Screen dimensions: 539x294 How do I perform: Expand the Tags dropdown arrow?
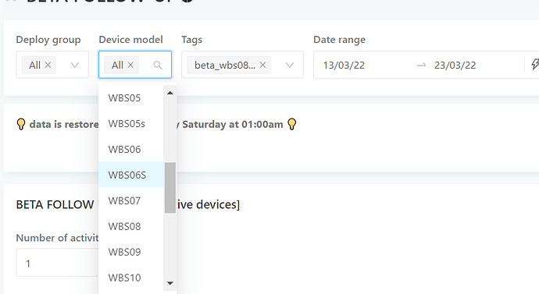(x=290, y=65)
